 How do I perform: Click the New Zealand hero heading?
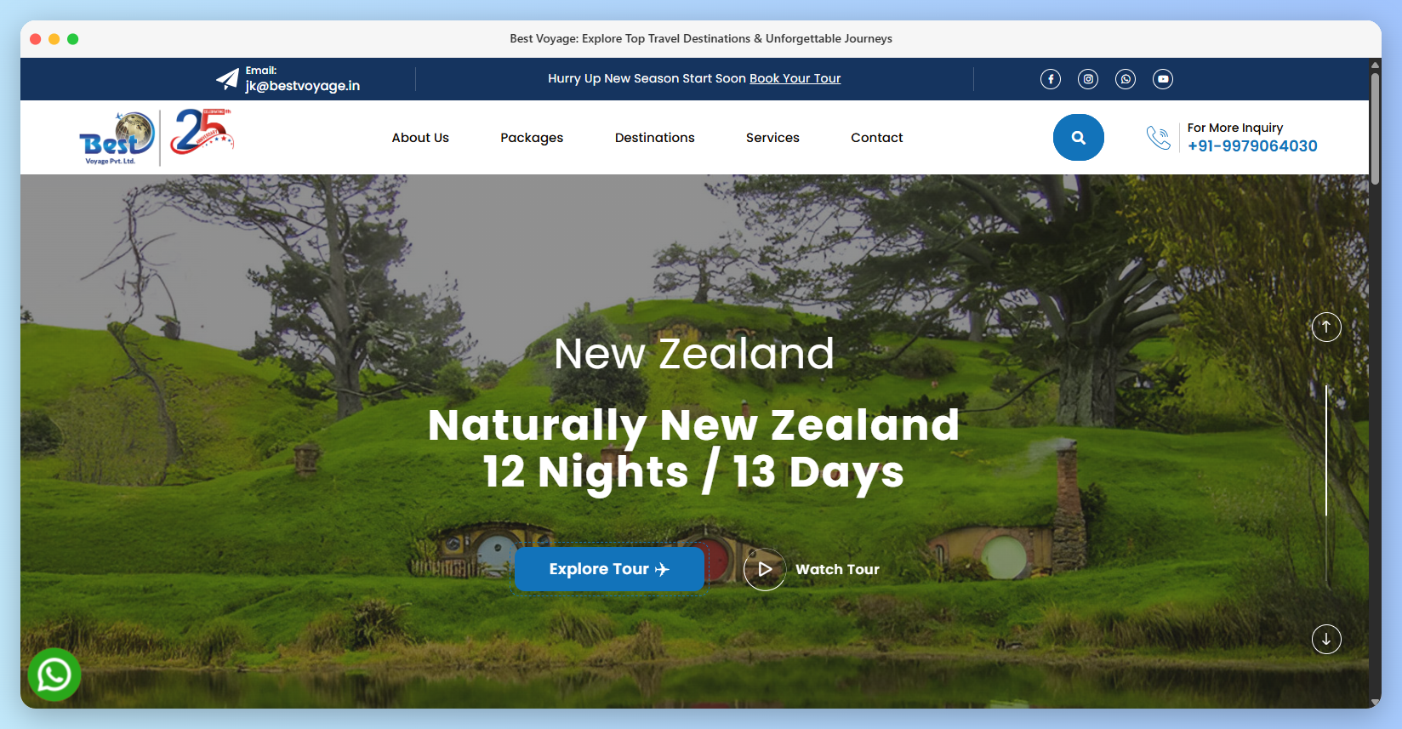(x=694, y=353)
